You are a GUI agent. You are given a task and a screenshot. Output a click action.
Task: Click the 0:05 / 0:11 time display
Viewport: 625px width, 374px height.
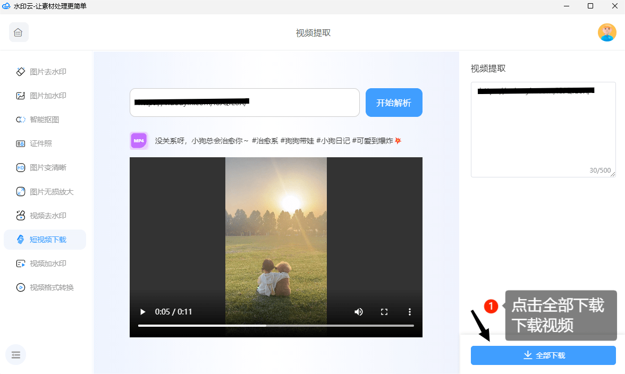point(173,312)
